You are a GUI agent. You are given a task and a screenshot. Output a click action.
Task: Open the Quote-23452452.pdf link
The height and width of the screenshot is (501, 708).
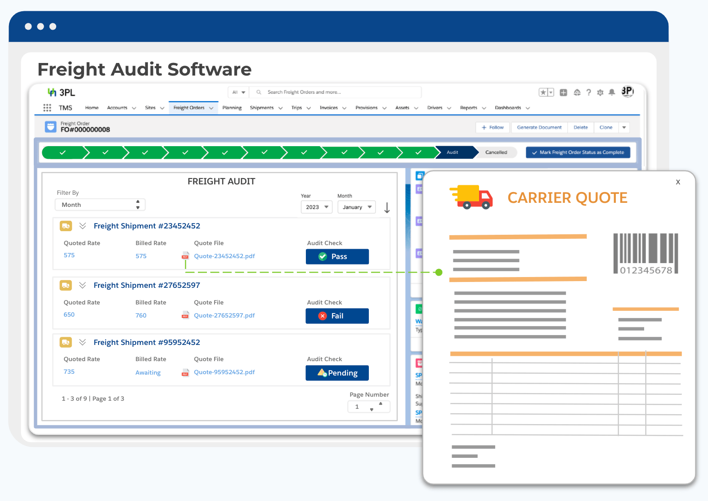coord(224,256)
